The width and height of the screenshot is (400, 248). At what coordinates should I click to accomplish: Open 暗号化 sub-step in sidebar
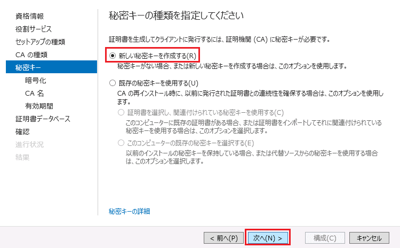coord(35,80)
